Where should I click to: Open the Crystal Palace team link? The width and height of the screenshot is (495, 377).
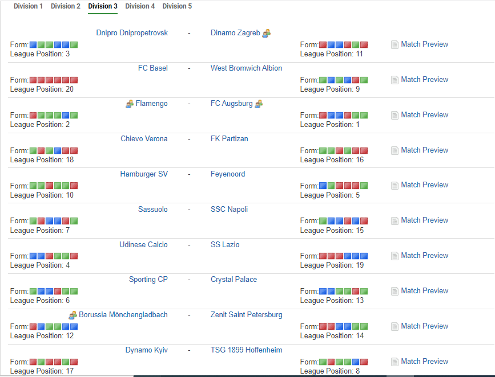[x=234, y=280]
